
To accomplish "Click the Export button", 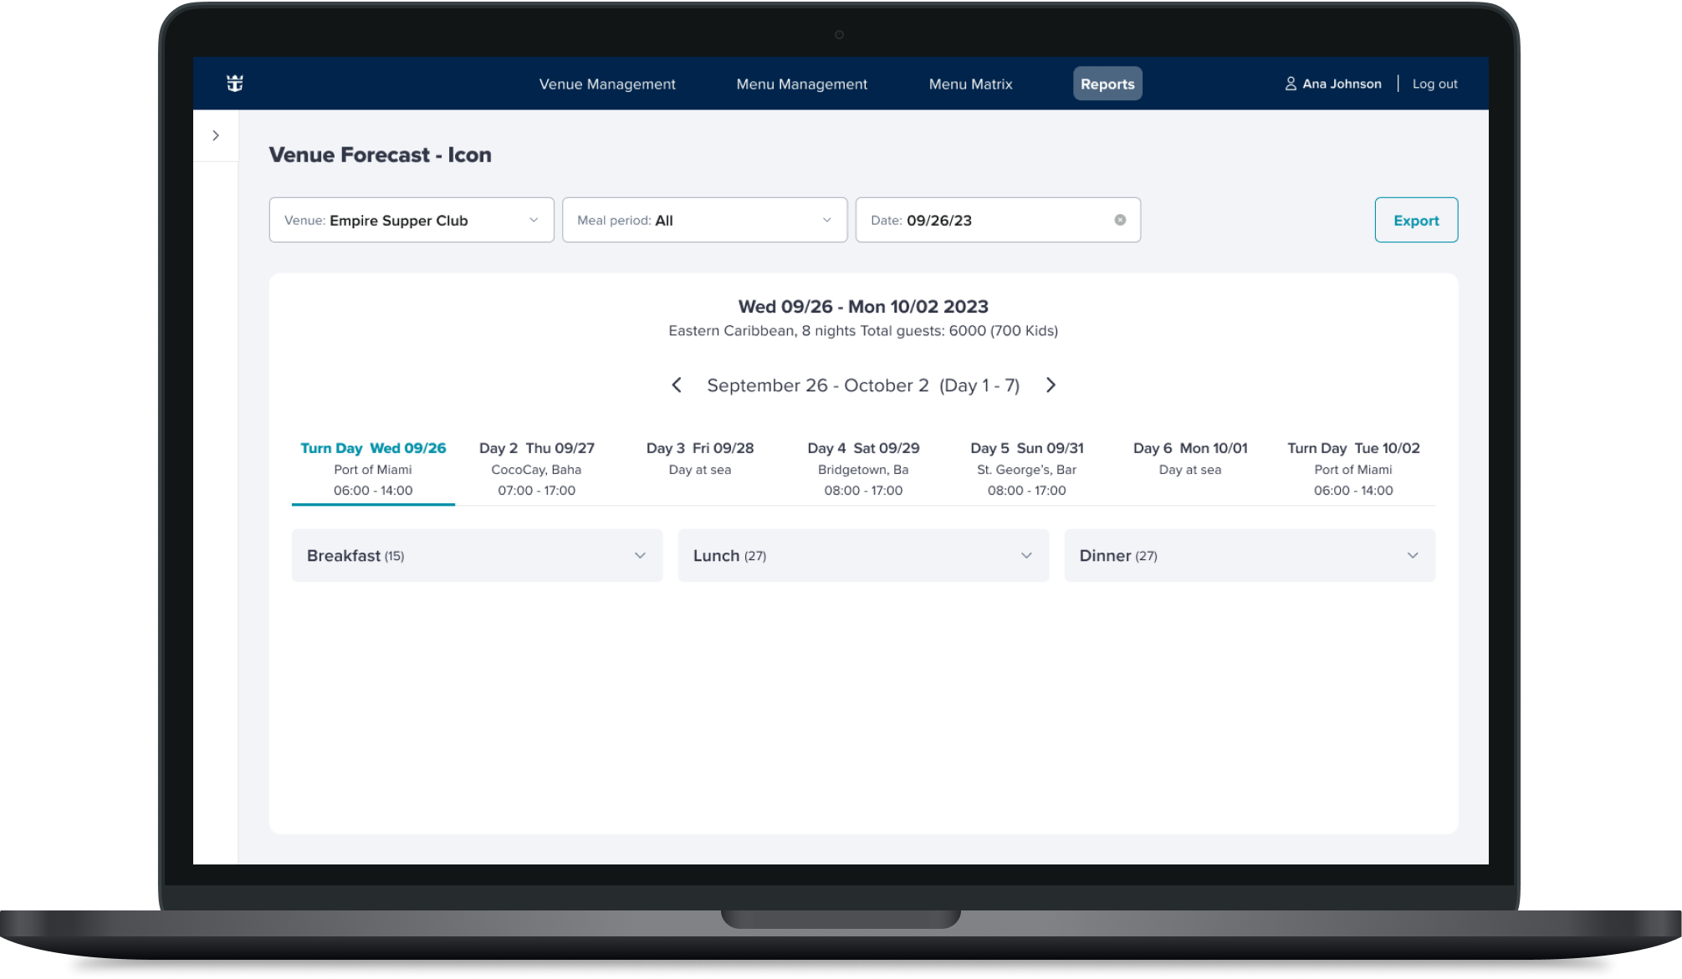I will (x=1415, y=220).
